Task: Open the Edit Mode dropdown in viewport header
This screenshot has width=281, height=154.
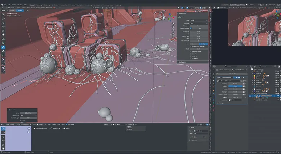Action: [10, 8]
